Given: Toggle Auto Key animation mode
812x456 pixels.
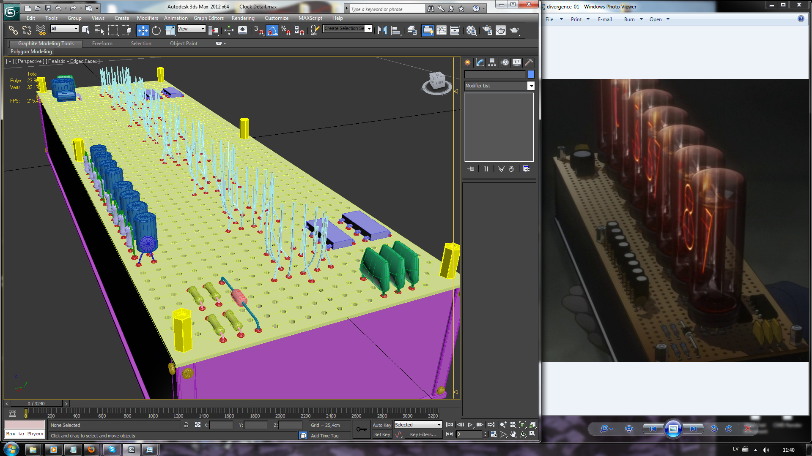Looking at the screenshot, I should tap(381, 425).
